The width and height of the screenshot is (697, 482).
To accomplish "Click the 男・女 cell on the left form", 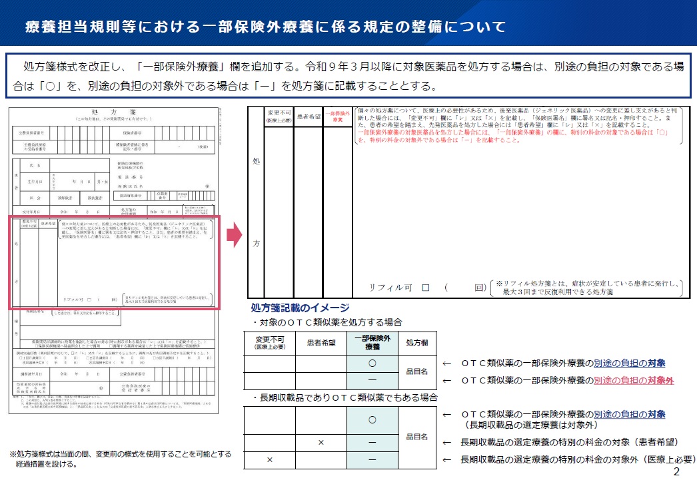I will pos(102,182).
